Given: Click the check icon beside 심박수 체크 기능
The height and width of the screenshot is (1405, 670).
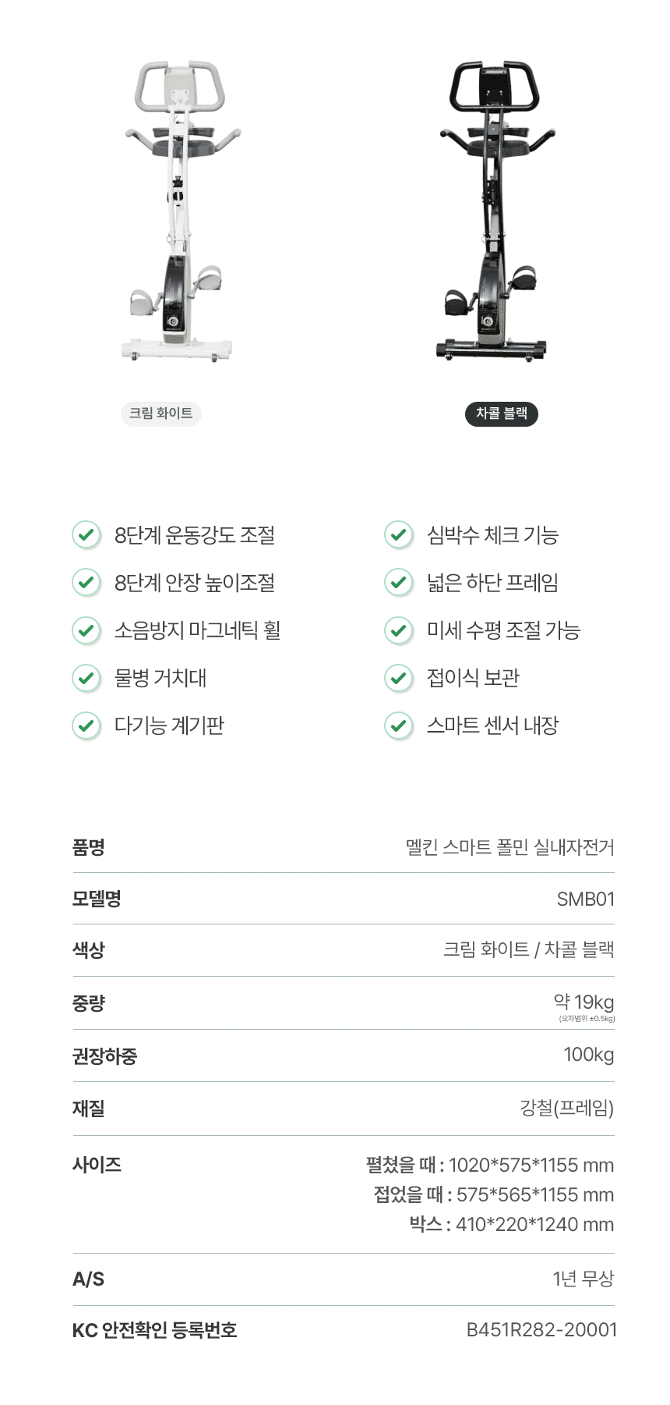Looking at the screenshot, I should [x=399, y=535].
